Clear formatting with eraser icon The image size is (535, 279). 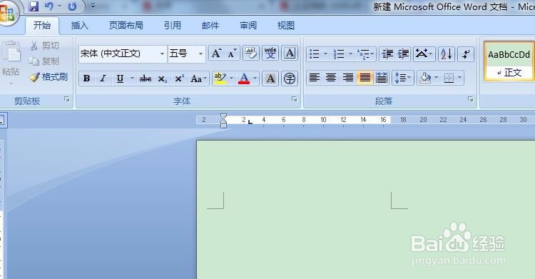(x=251, y=54)
